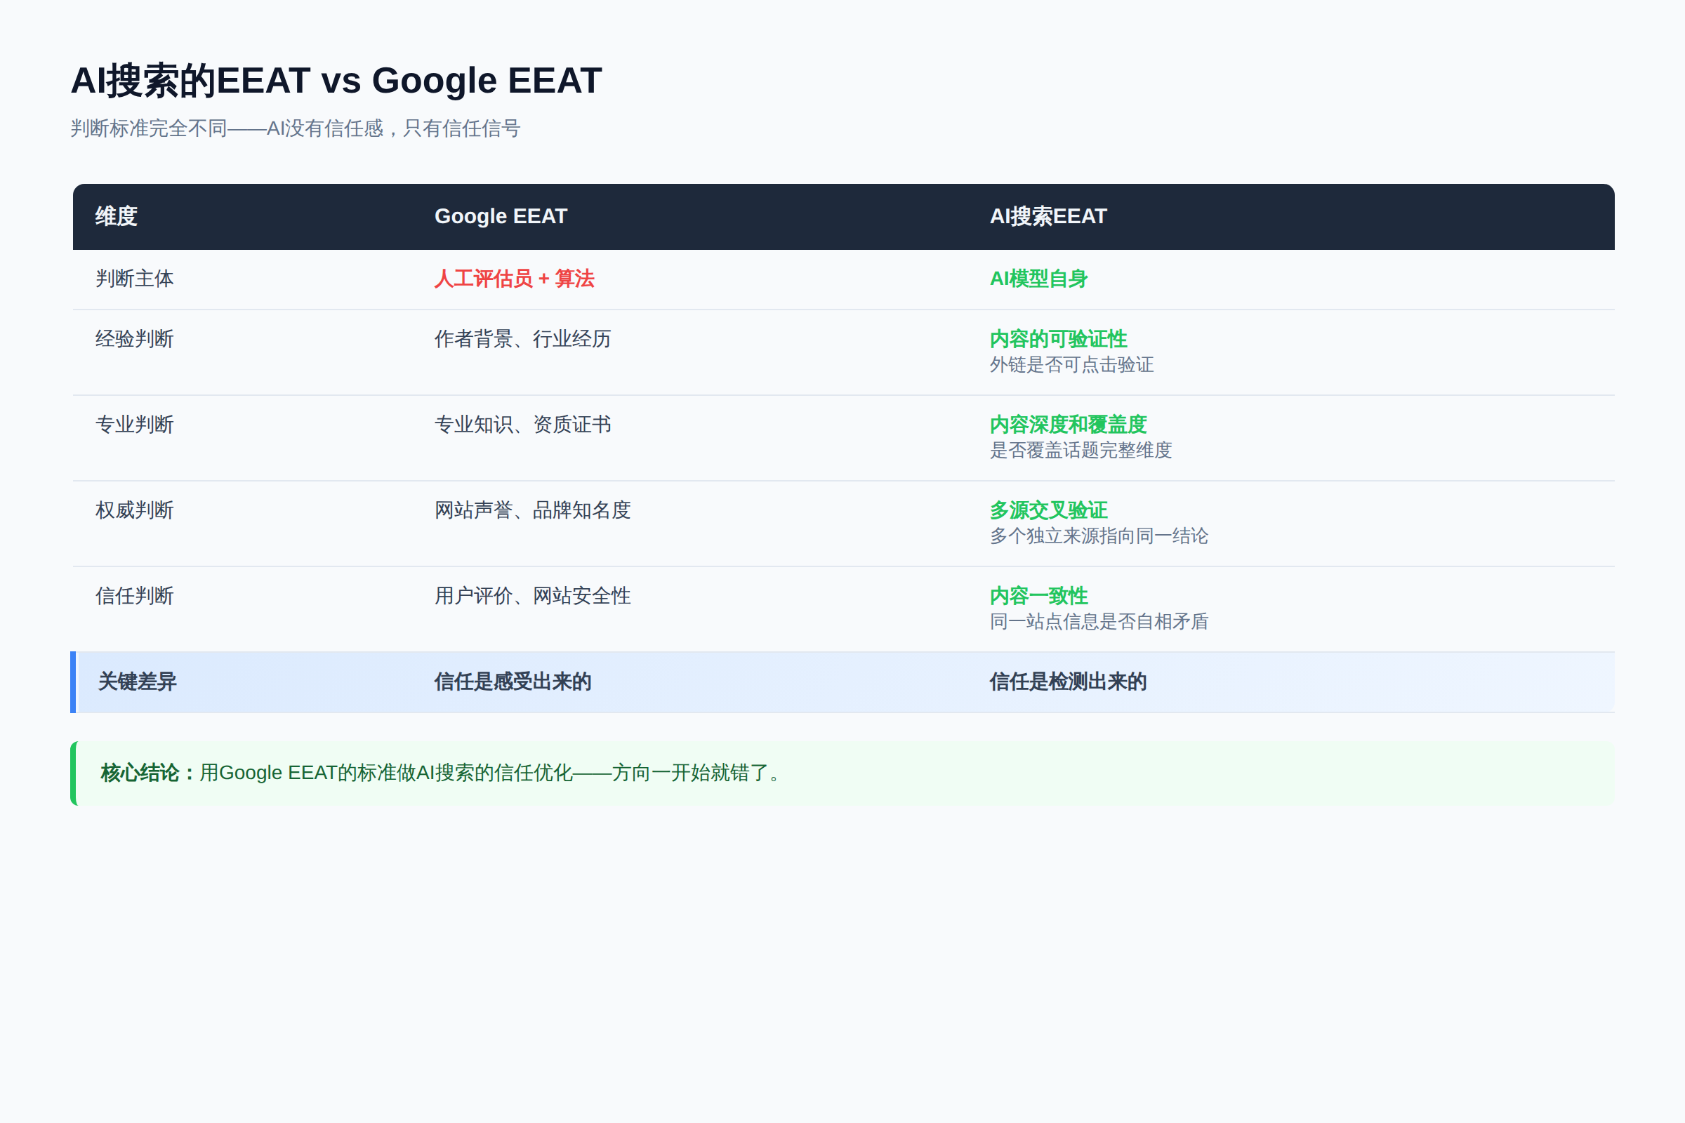Screen dimensions: 1685x1123
Task: Select the '权威判断' row label
Action: (x=135, y=510)
